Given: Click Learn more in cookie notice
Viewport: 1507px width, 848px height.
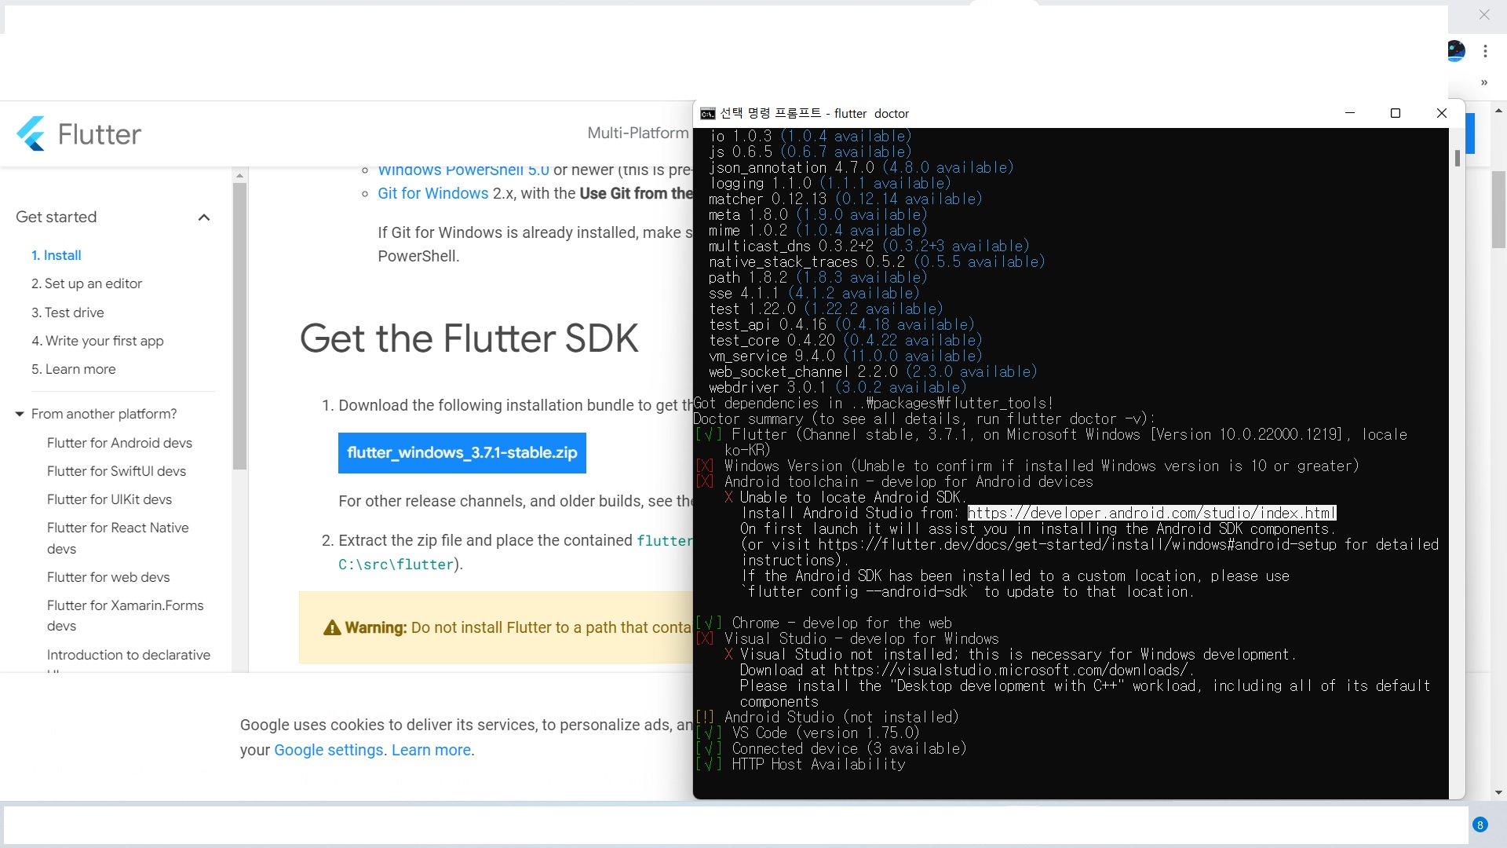Looking at the screenshot, I should point(431,750).
